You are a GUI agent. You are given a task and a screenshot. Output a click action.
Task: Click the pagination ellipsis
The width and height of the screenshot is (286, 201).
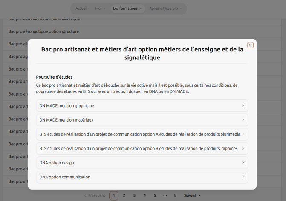click(x=165, y=195)
